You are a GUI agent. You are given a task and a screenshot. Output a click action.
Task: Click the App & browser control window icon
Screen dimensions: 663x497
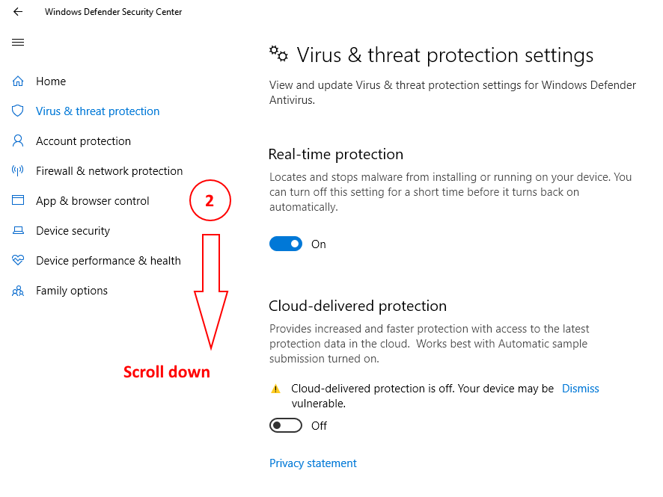pos(18,201)
